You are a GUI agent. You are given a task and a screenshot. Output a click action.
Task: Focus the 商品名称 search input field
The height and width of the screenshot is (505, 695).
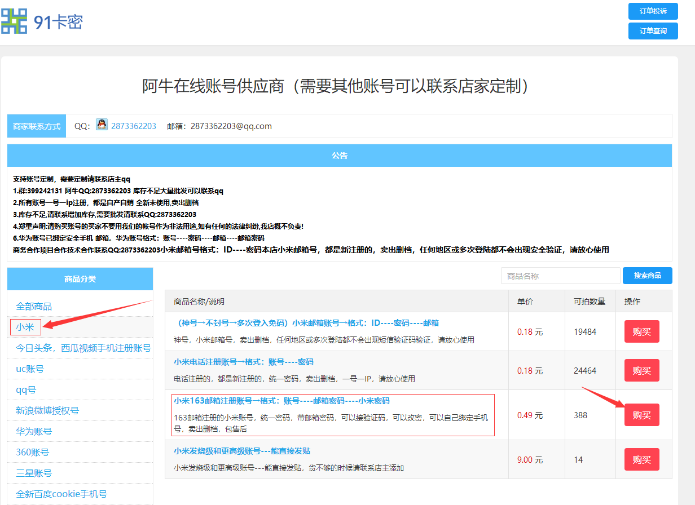[x=560, y=276]
